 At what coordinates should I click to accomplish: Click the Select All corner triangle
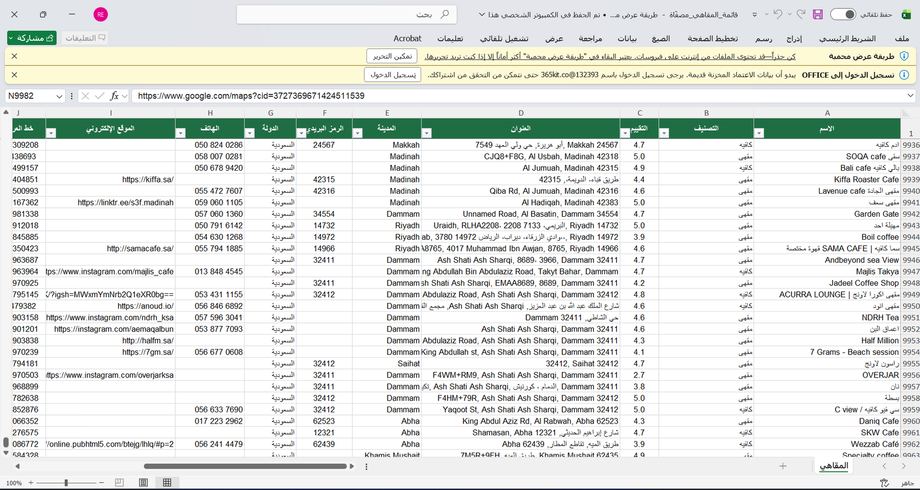[x=906, y=113]
